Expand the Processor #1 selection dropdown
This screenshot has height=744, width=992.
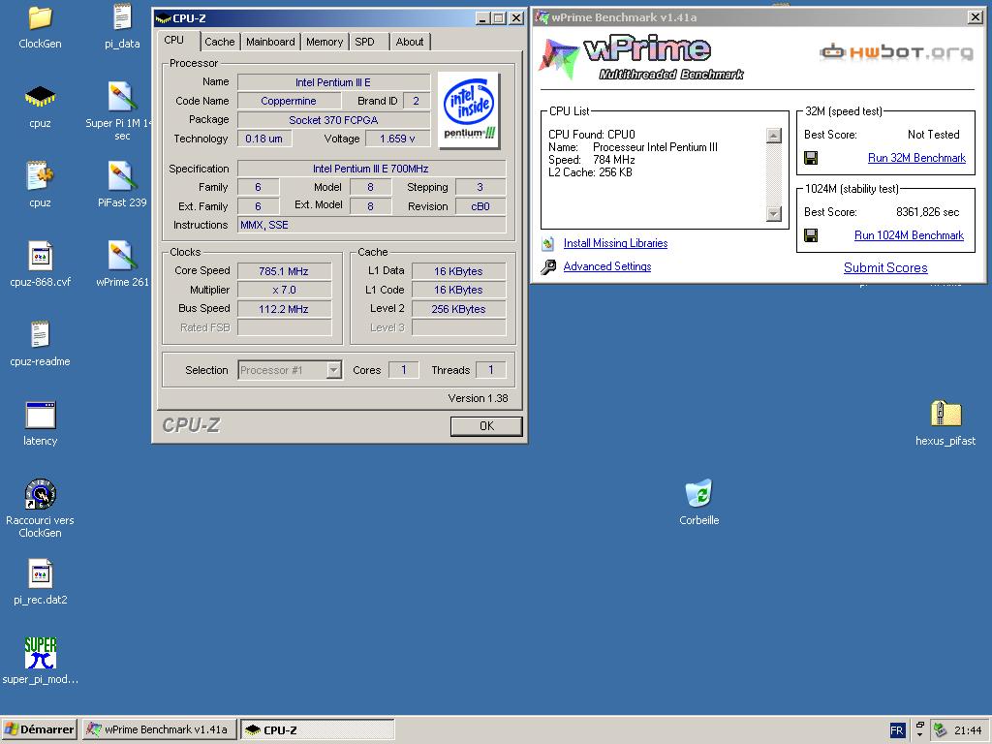coord(334,370)
